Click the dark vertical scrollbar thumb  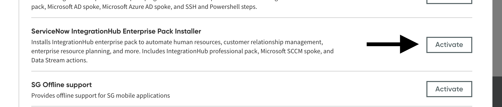click(x=497, y=91)
